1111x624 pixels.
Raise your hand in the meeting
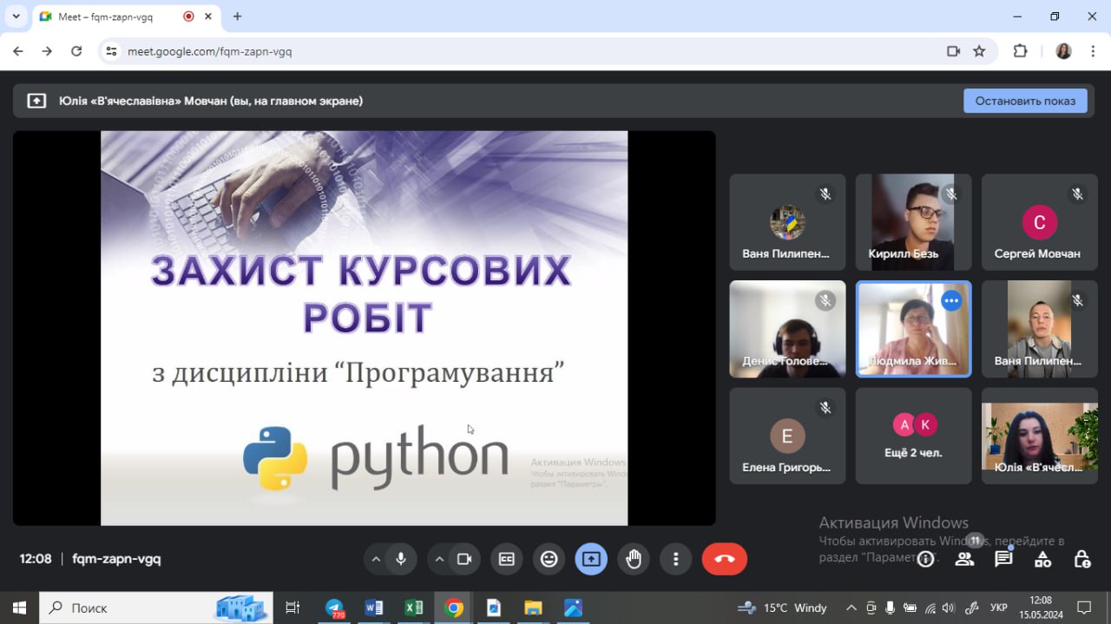coord(634,559)
